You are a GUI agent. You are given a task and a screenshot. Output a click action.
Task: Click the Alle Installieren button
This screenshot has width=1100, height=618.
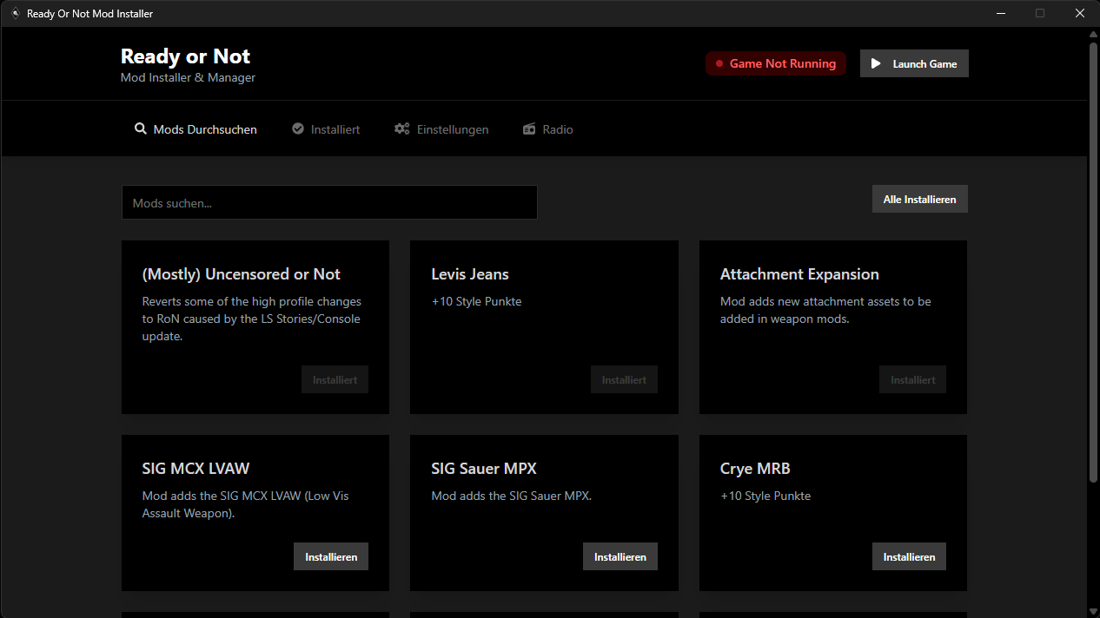[919, 199]
